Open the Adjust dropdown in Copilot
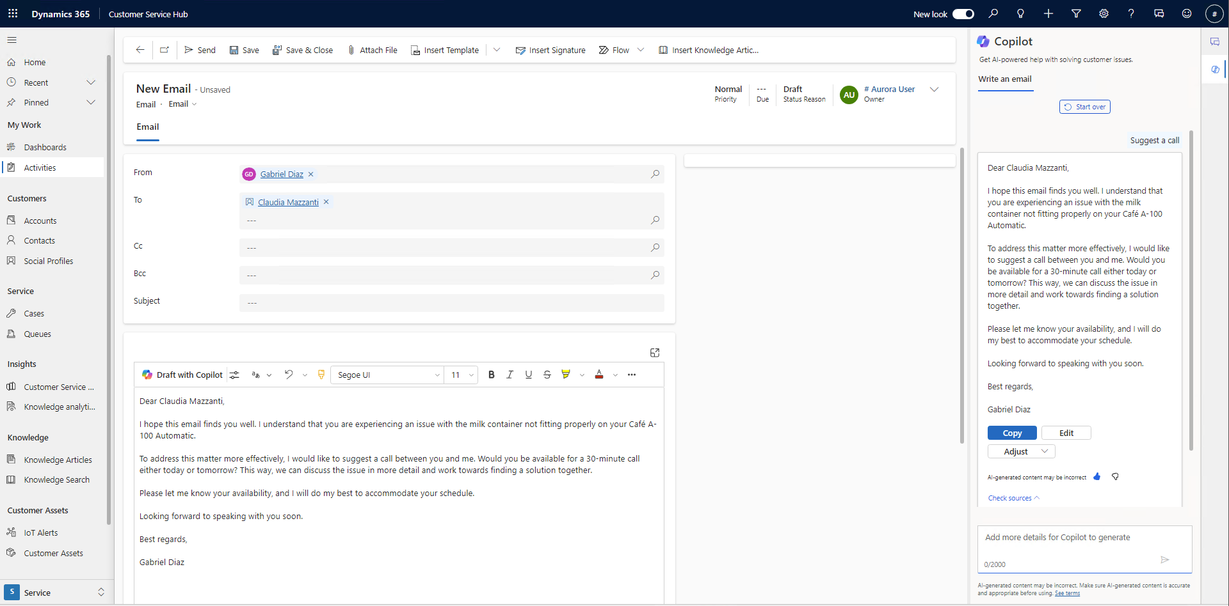The image size is (1229, 606). pyautogui.click(x=1021, y=451)
